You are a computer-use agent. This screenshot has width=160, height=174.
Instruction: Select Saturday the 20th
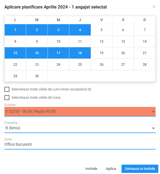pos(123,53)
